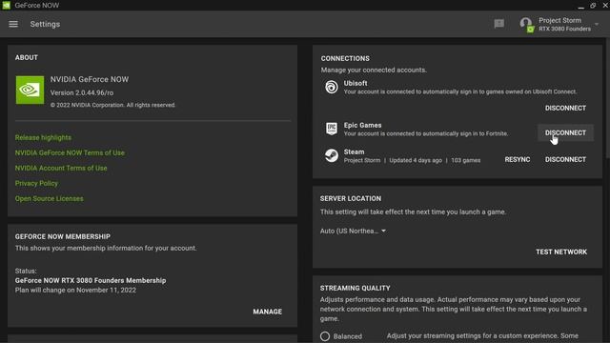Manage the GeForce NOW membership
The height and width of the screenshot is (343, 610).
[267, 312]
